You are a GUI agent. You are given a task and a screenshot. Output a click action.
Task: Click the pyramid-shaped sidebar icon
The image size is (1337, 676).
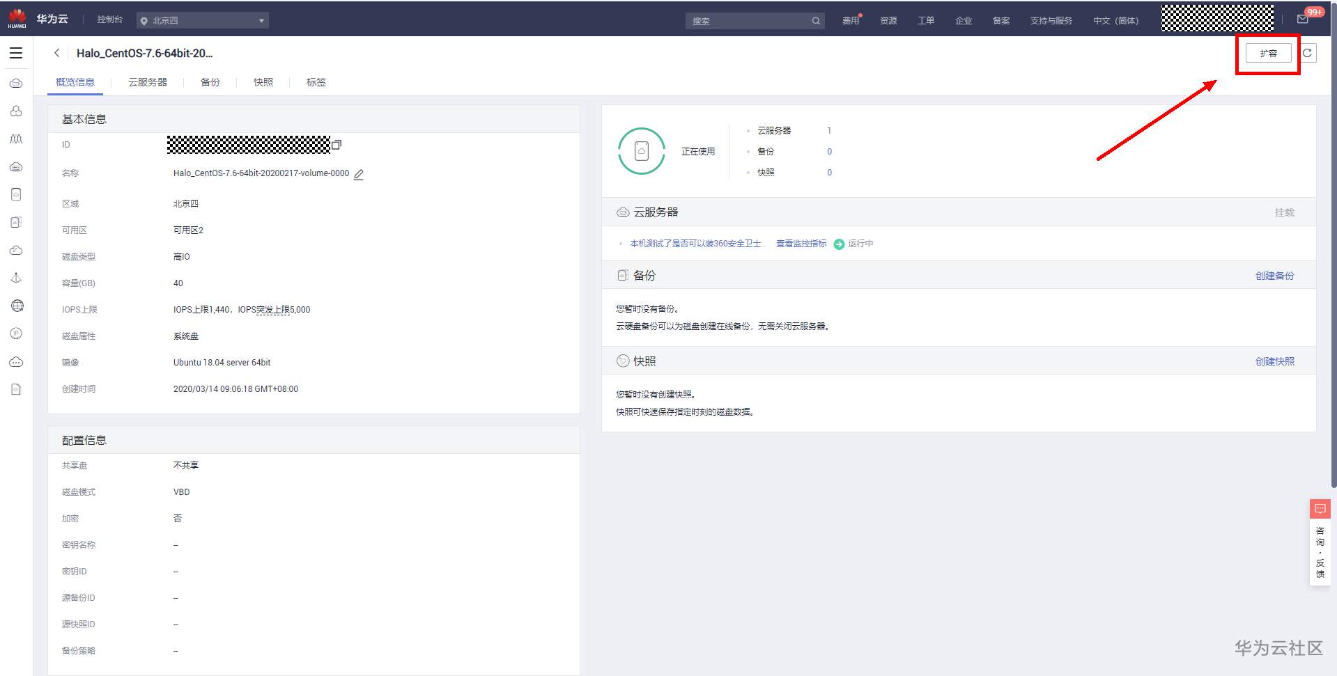pyautogui.click(x=16, y=278)
